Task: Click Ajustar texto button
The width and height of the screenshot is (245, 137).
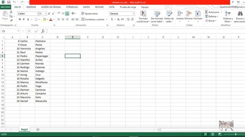Action: pos(90,14)
